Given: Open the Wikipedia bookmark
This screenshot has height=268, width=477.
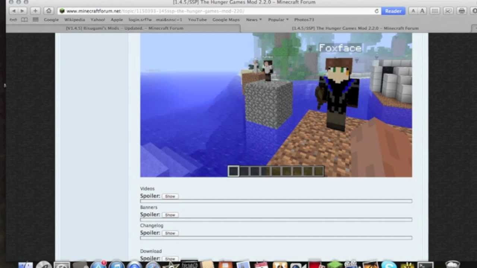Looking at the screenshot, I should [x=75, y=20].
